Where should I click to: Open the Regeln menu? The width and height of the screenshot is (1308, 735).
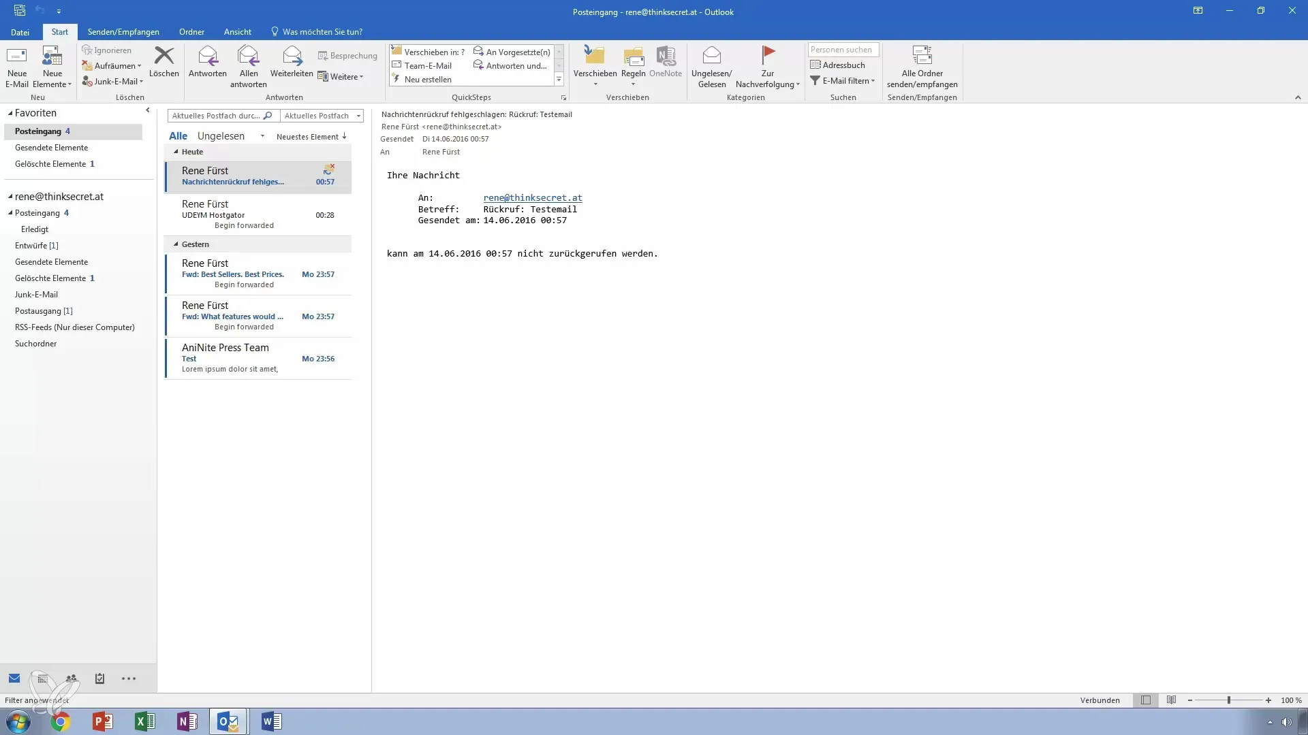point(633,67)
